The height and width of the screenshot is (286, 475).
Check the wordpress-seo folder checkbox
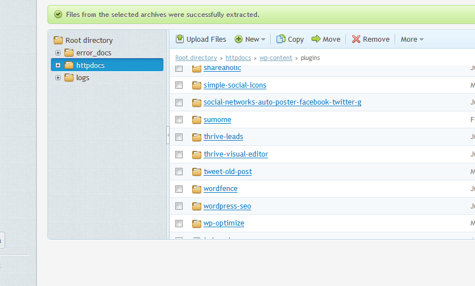pyautogui.click(x=179, y=206)
